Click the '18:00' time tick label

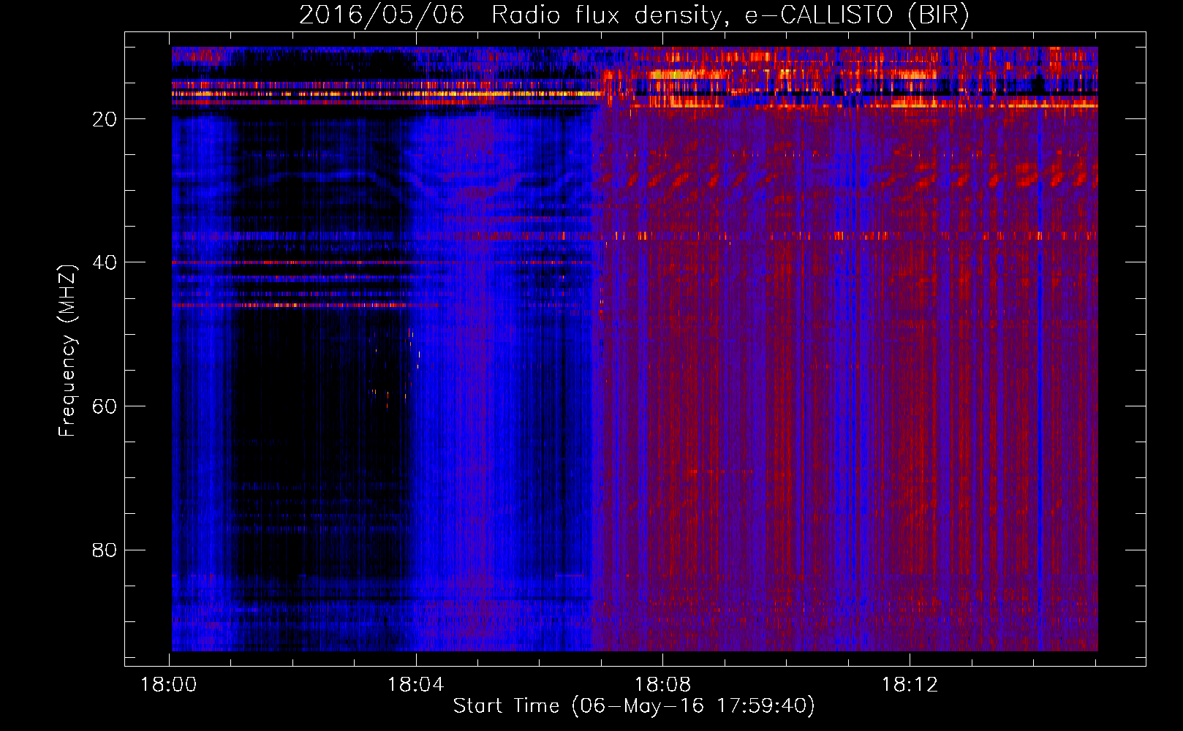coord(169,685)
